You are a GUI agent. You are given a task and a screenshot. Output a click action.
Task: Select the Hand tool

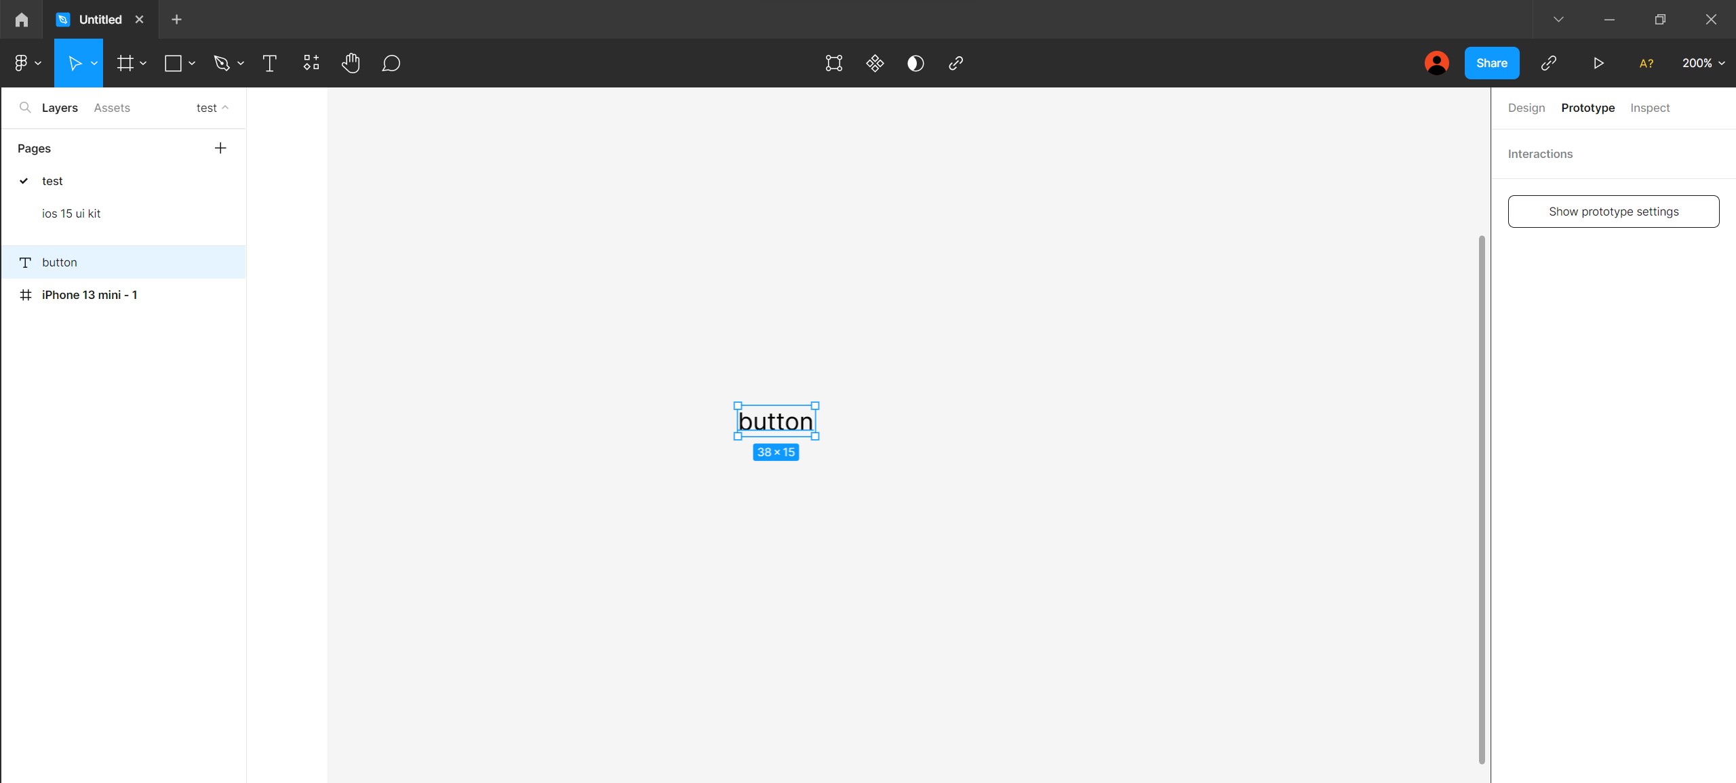[351, 63]
